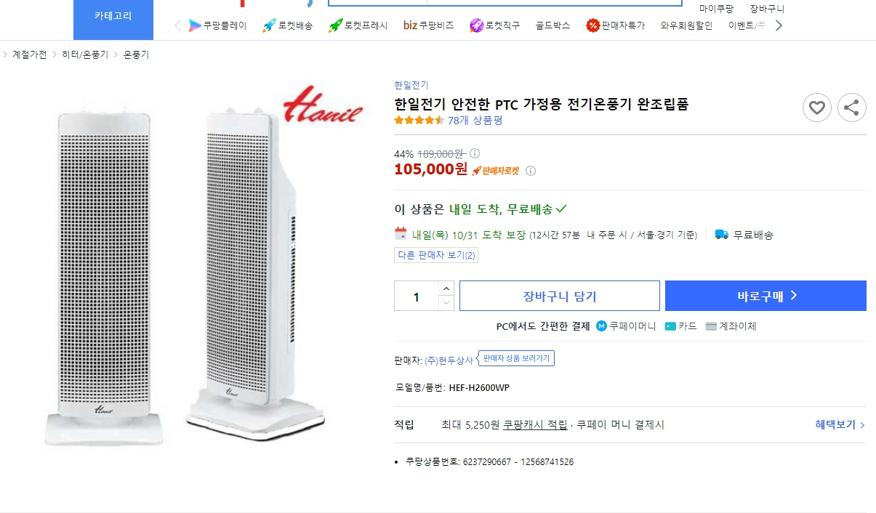
Task: Click the share icon button
Action: point(852,108)
